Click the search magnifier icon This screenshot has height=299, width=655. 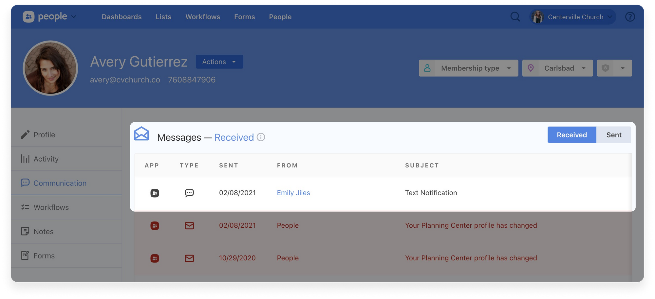[515, 17]
